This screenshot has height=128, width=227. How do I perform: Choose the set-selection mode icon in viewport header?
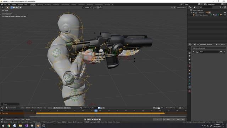click(x=12, y=7)
